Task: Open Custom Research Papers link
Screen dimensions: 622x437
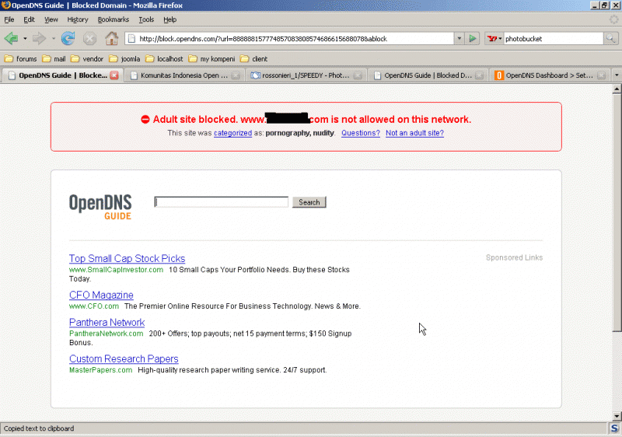Action: point(124,359)
